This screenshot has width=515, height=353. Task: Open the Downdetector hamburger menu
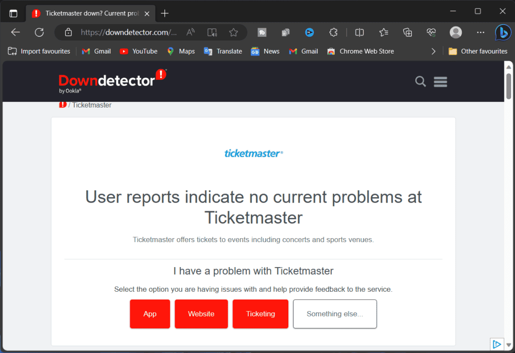click(440, 81)
